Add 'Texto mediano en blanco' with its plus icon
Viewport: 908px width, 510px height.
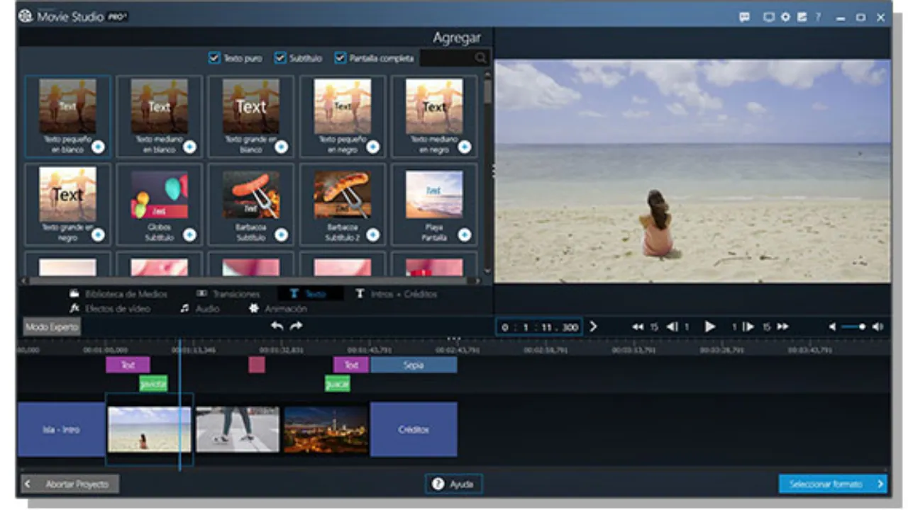coord(189,147)
